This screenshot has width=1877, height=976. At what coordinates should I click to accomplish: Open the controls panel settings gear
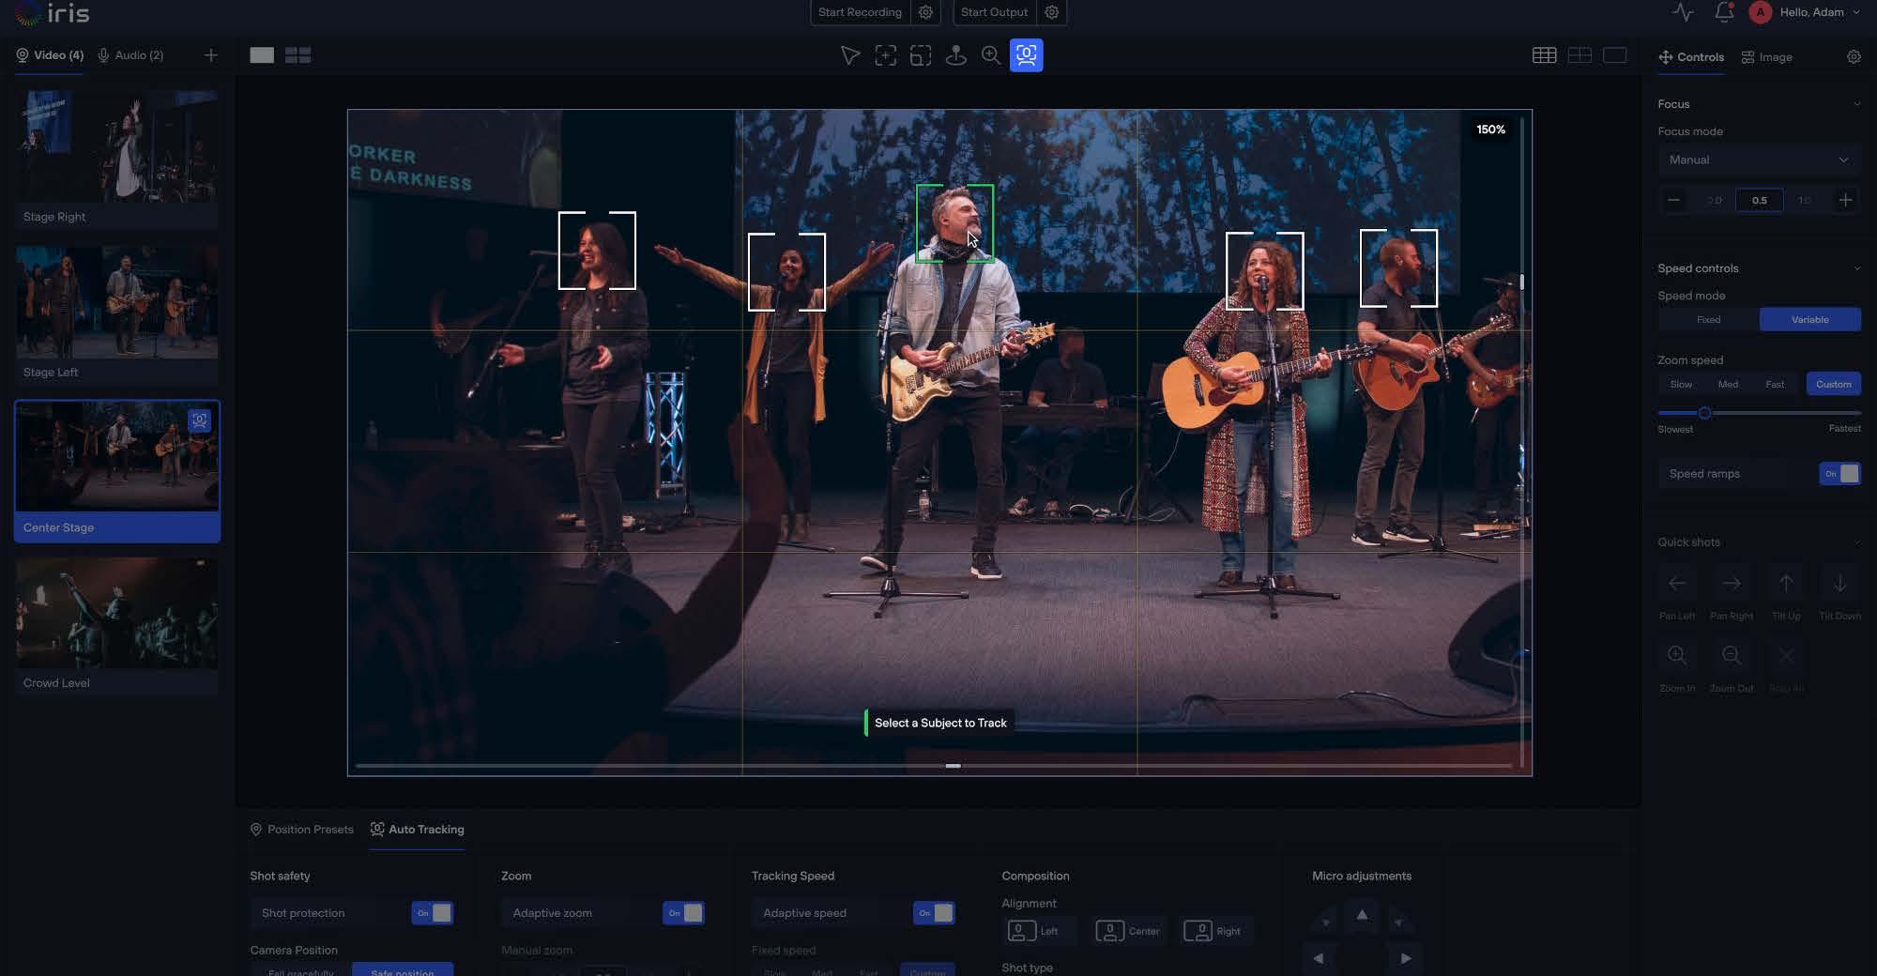click(x=1854, y=57)
